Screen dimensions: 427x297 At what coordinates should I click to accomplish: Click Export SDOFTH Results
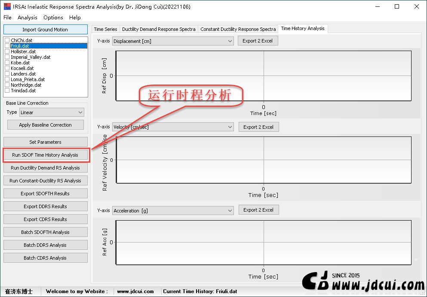pyautogui.click(x=46, y=194)
